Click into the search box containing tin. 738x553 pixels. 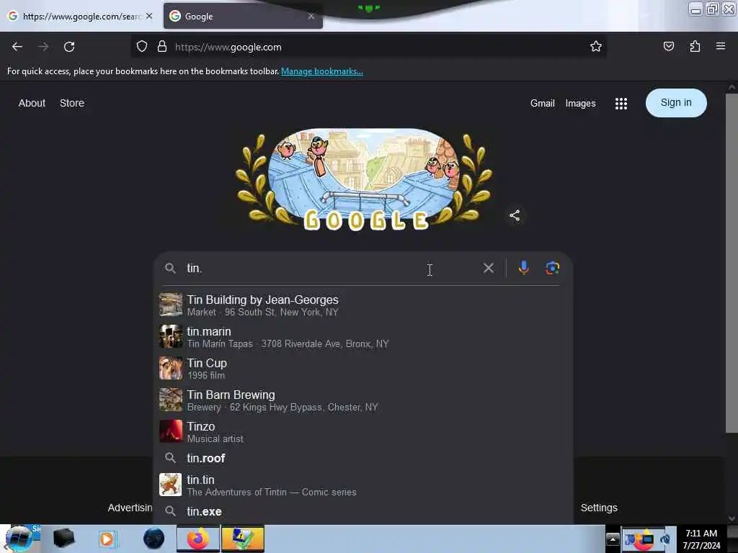point(329,268)
